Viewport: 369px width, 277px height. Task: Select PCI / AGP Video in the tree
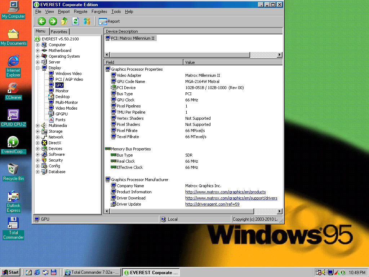point(69,79)
